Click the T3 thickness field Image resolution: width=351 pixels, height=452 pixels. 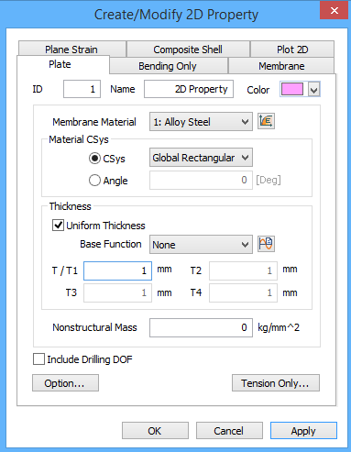(117, 292)
